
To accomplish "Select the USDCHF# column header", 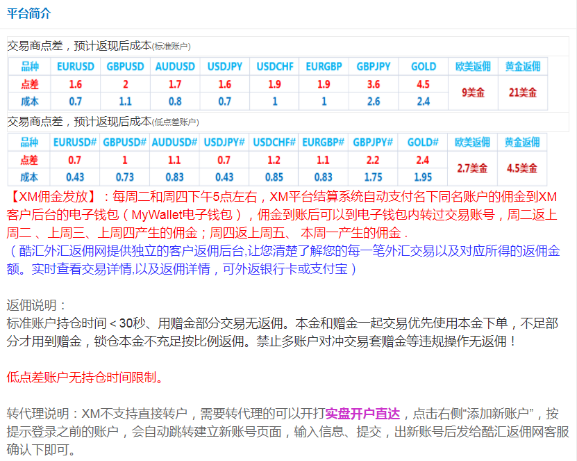I will click(x=274, y=143).
